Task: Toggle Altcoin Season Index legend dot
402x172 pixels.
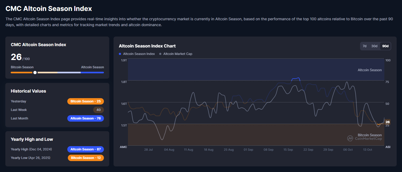Action: click(x=120, y=54)
